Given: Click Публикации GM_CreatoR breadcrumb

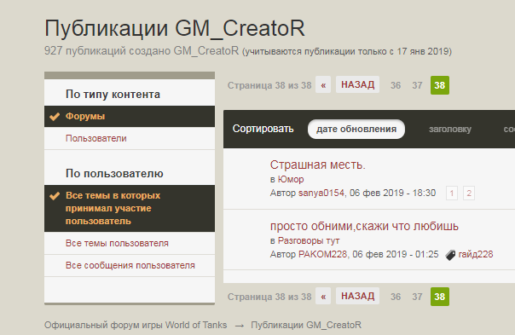Looking at the screenshot, I should click(x=306, y=325).
